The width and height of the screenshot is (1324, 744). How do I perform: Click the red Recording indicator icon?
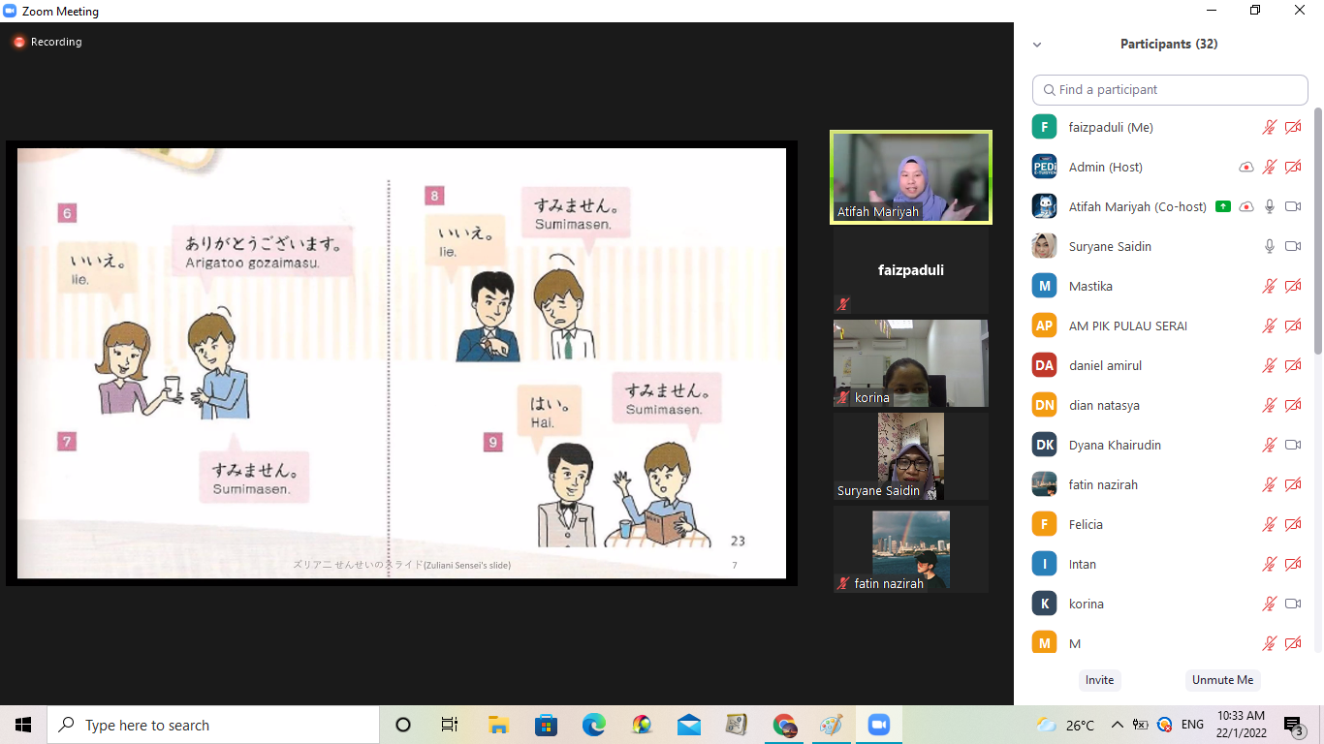[18, 43]
